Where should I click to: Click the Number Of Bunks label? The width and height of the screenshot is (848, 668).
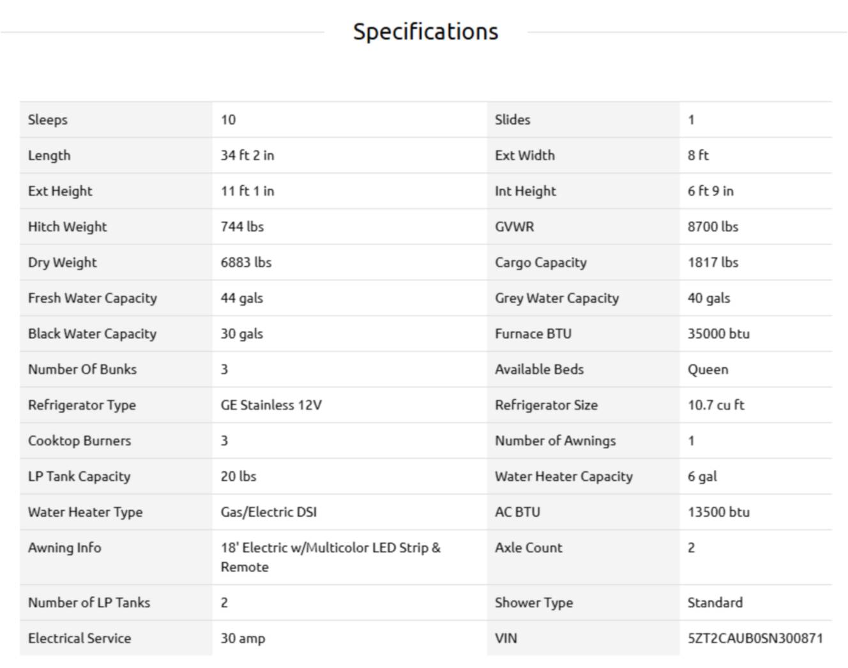coord(82,369)
